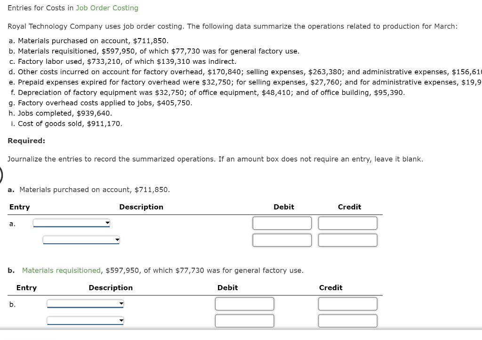
Task: Click the first Credit amount box for entry b
Action: pos(348,303)
